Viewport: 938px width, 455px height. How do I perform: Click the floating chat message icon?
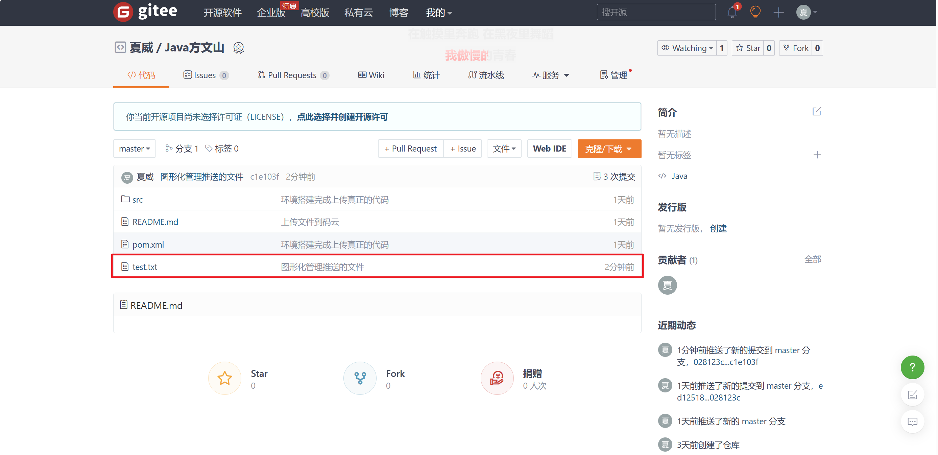pos(912,422)
